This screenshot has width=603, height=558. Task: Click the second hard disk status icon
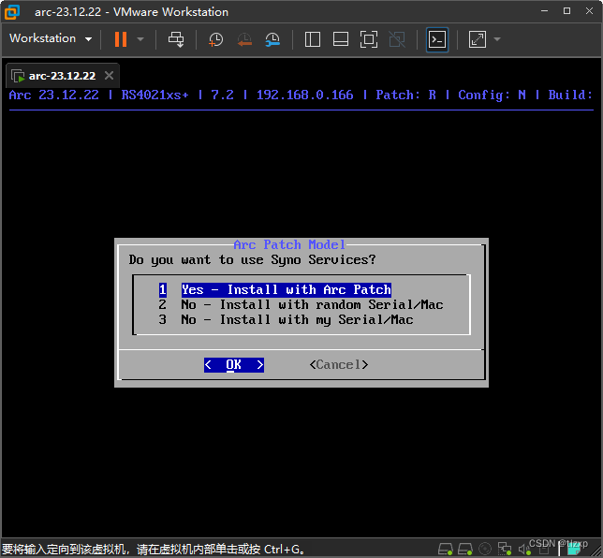point(465,549)
